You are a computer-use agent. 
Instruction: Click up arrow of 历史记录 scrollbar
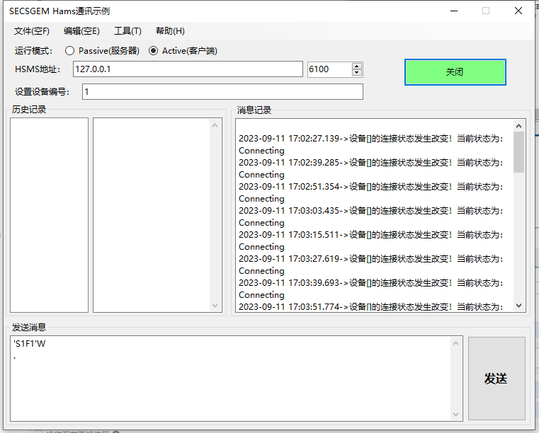coord(215,125)
